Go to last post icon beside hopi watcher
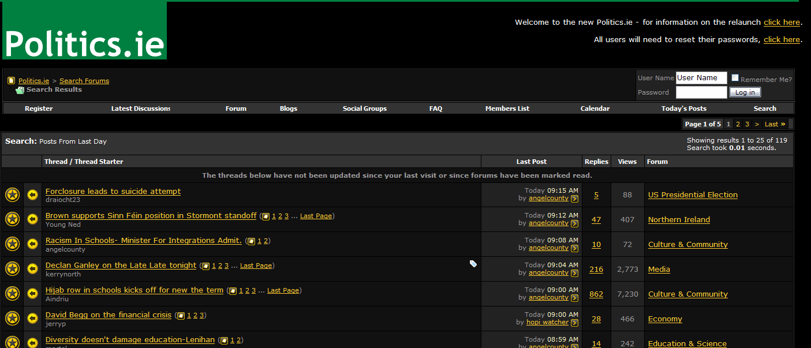Viewport: 811px width, 348px height. [x=574, y=323]
